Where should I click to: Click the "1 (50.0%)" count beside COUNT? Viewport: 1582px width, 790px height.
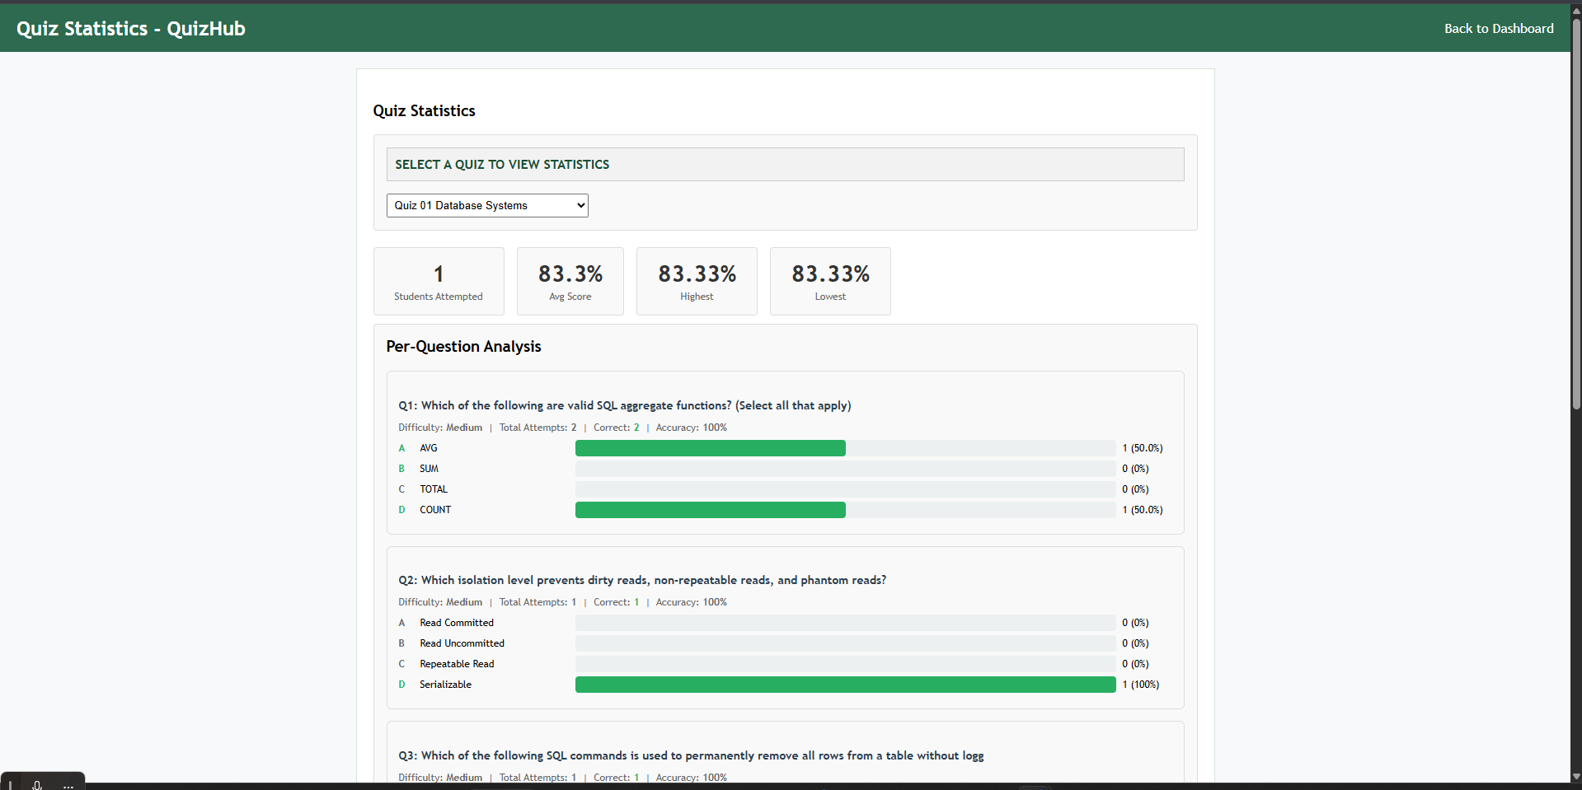[1143, 510]
